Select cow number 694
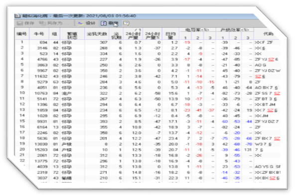 [x=43, y=42]
